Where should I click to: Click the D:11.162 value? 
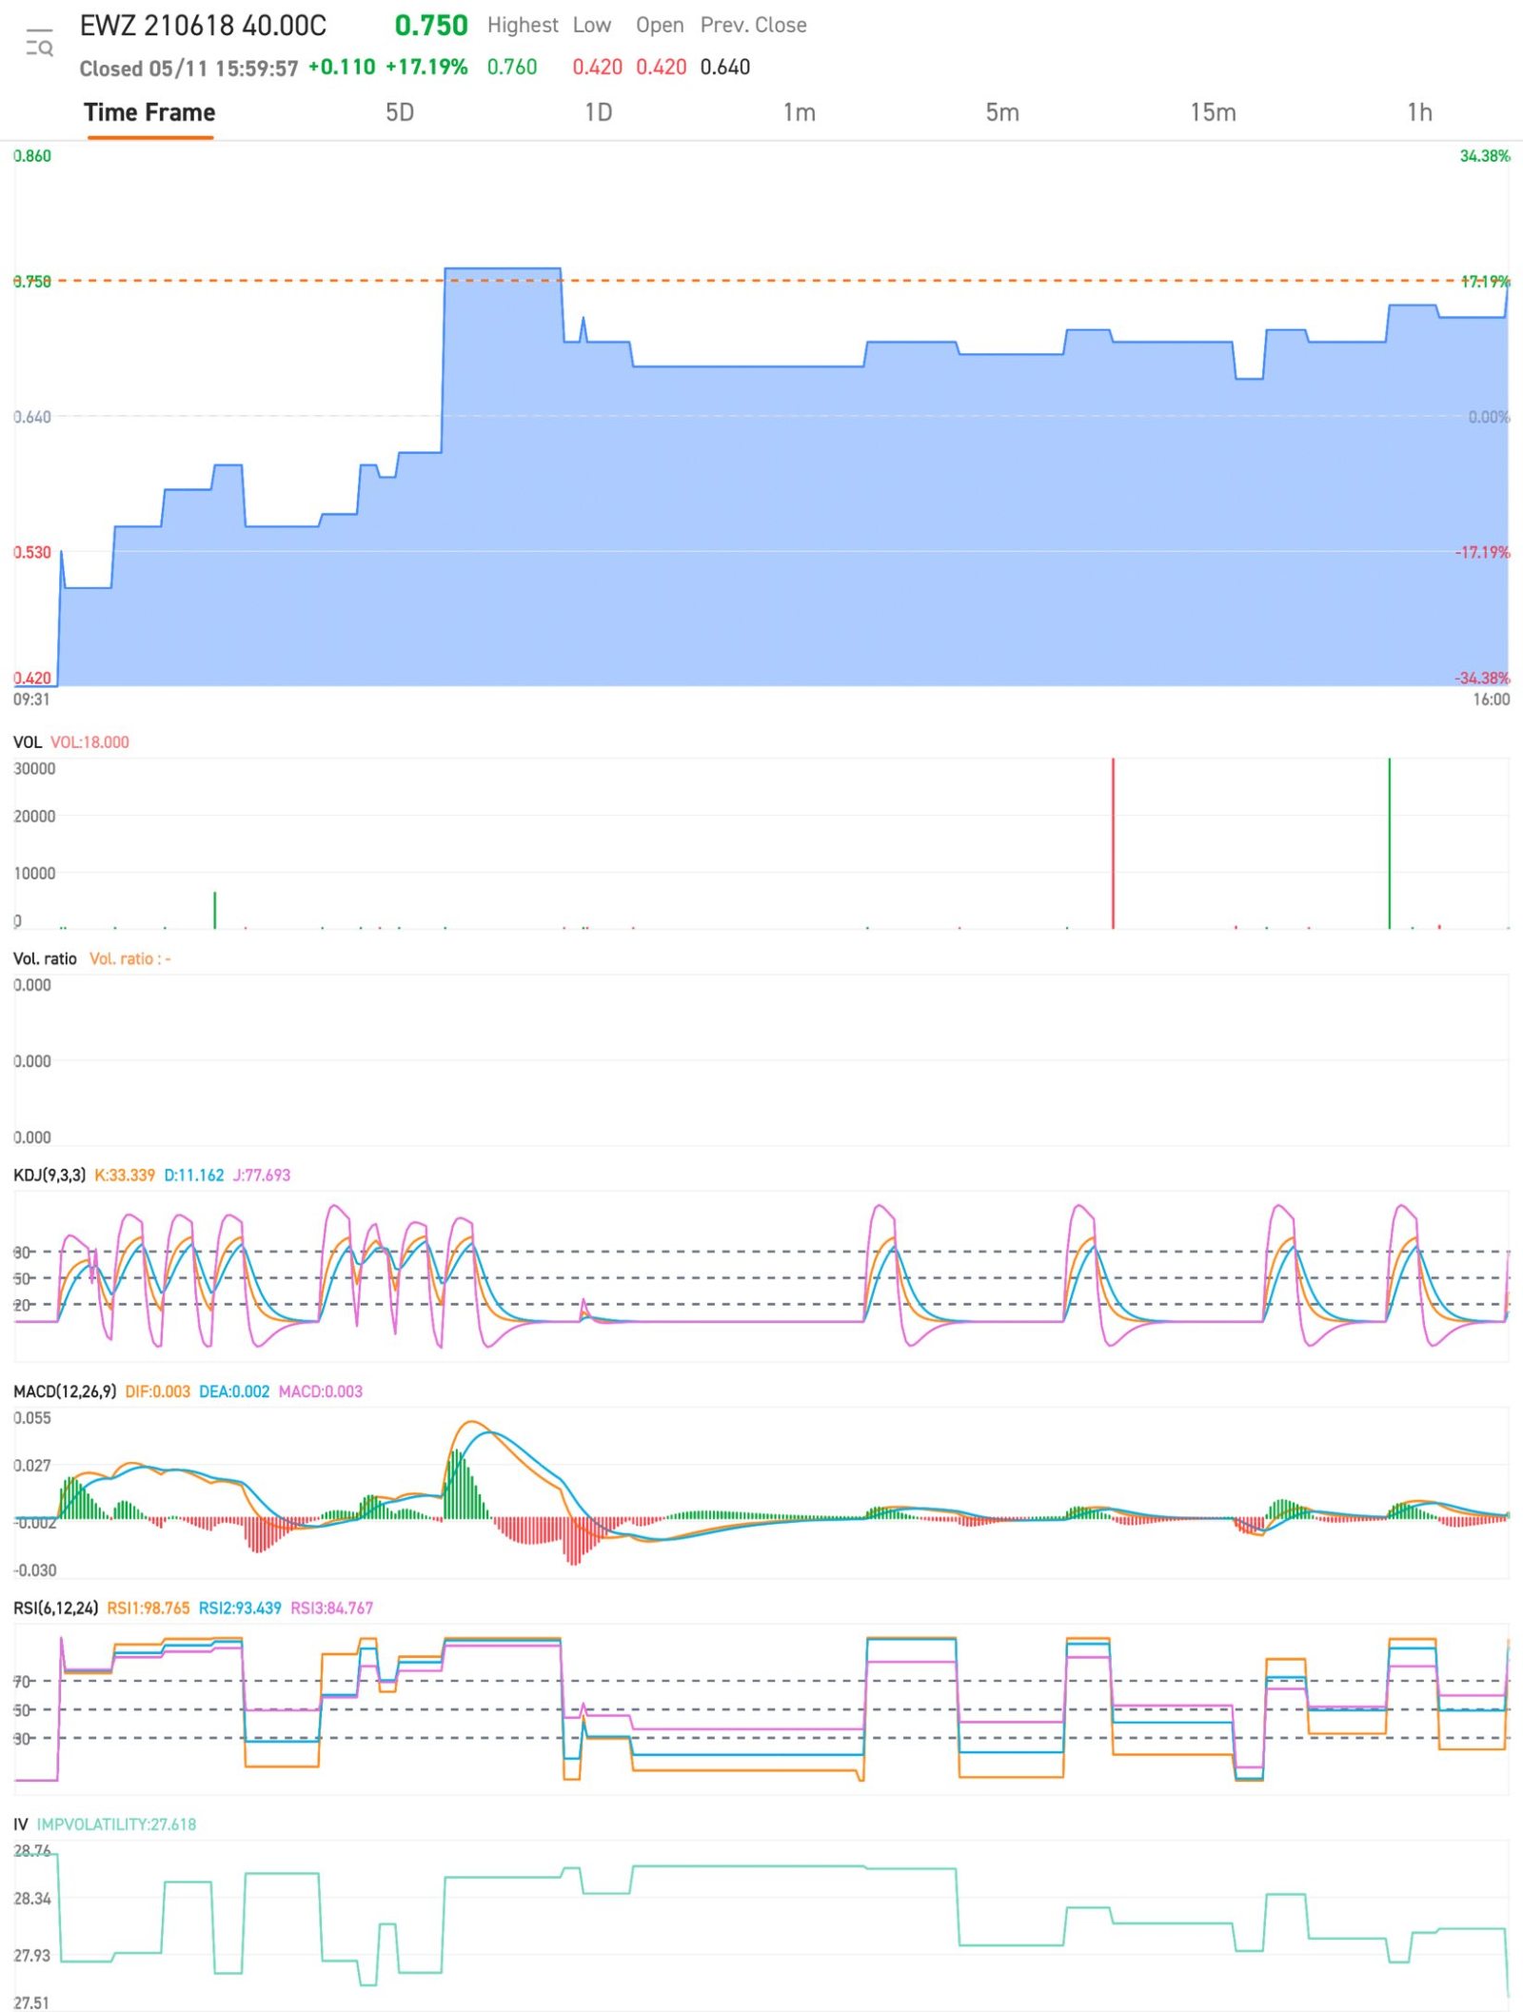pos(194,1175)
